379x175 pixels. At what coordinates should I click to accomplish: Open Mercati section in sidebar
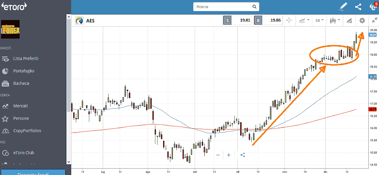coord(20,106)
